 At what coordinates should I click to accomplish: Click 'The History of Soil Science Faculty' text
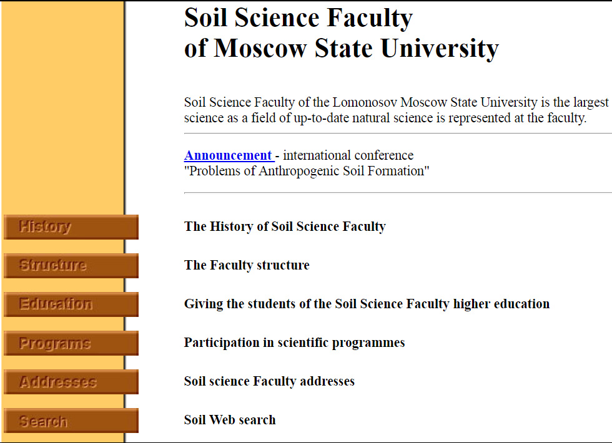(285, 226)
